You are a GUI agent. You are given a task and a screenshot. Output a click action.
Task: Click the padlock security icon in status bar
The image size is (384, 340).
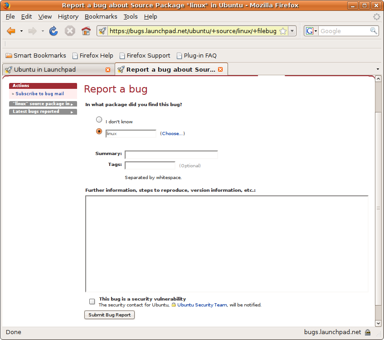(368, 332)
